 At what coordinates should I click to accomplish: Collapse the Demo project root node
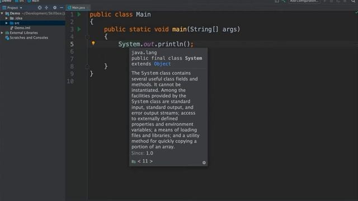pyautogui.click(x=2, y=13)
